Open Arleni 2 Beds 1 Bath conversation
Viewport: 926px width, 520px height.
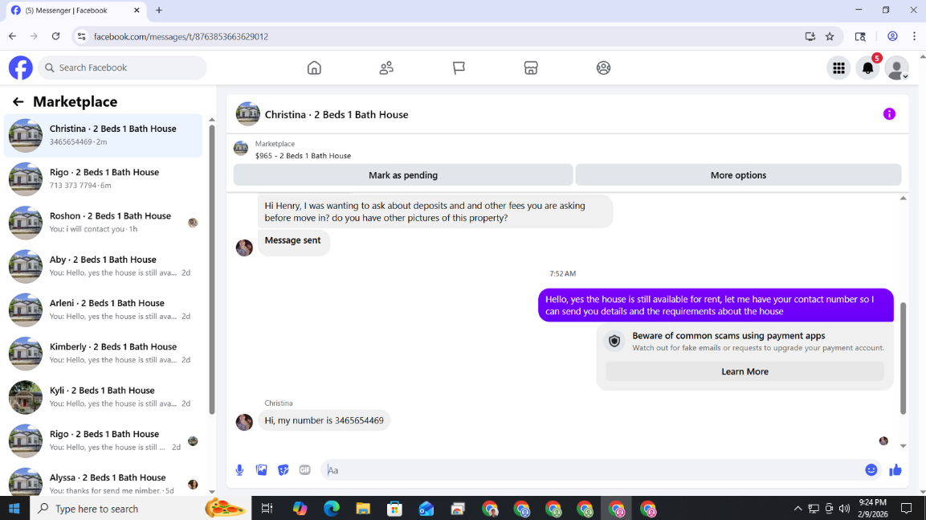click(x=104, y=309)
